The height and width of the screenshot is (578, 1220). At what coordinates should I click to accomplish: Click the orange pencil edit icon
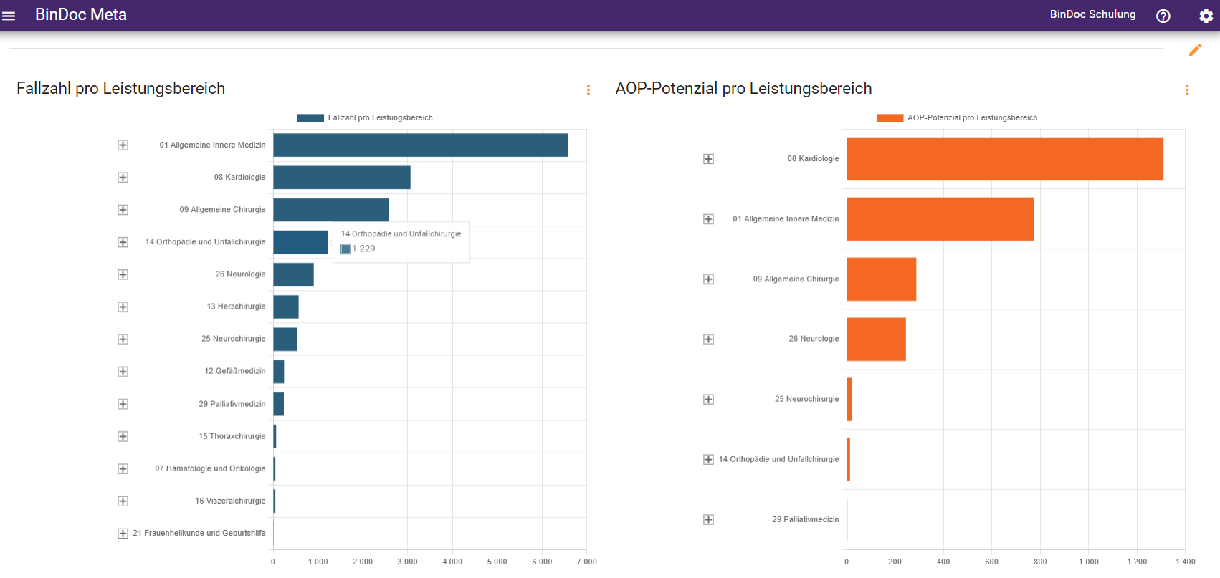(x=1195, y=49)
